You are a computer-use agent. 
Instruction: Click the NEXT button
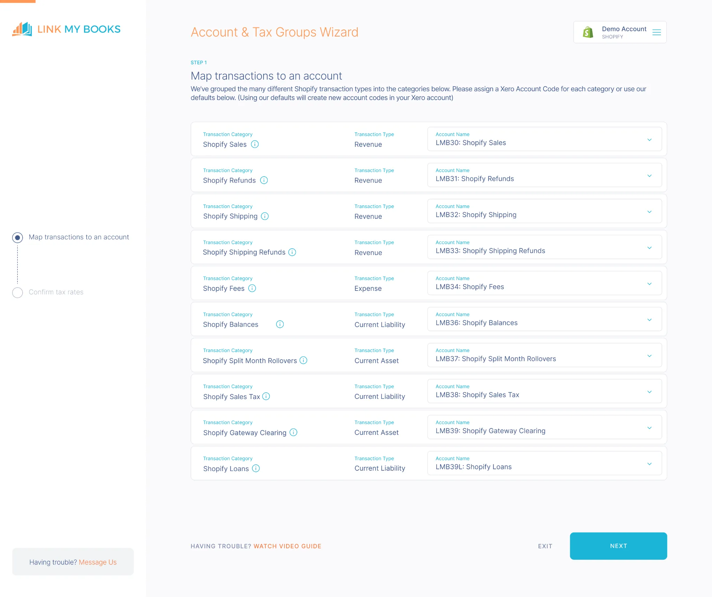(618, 546)
